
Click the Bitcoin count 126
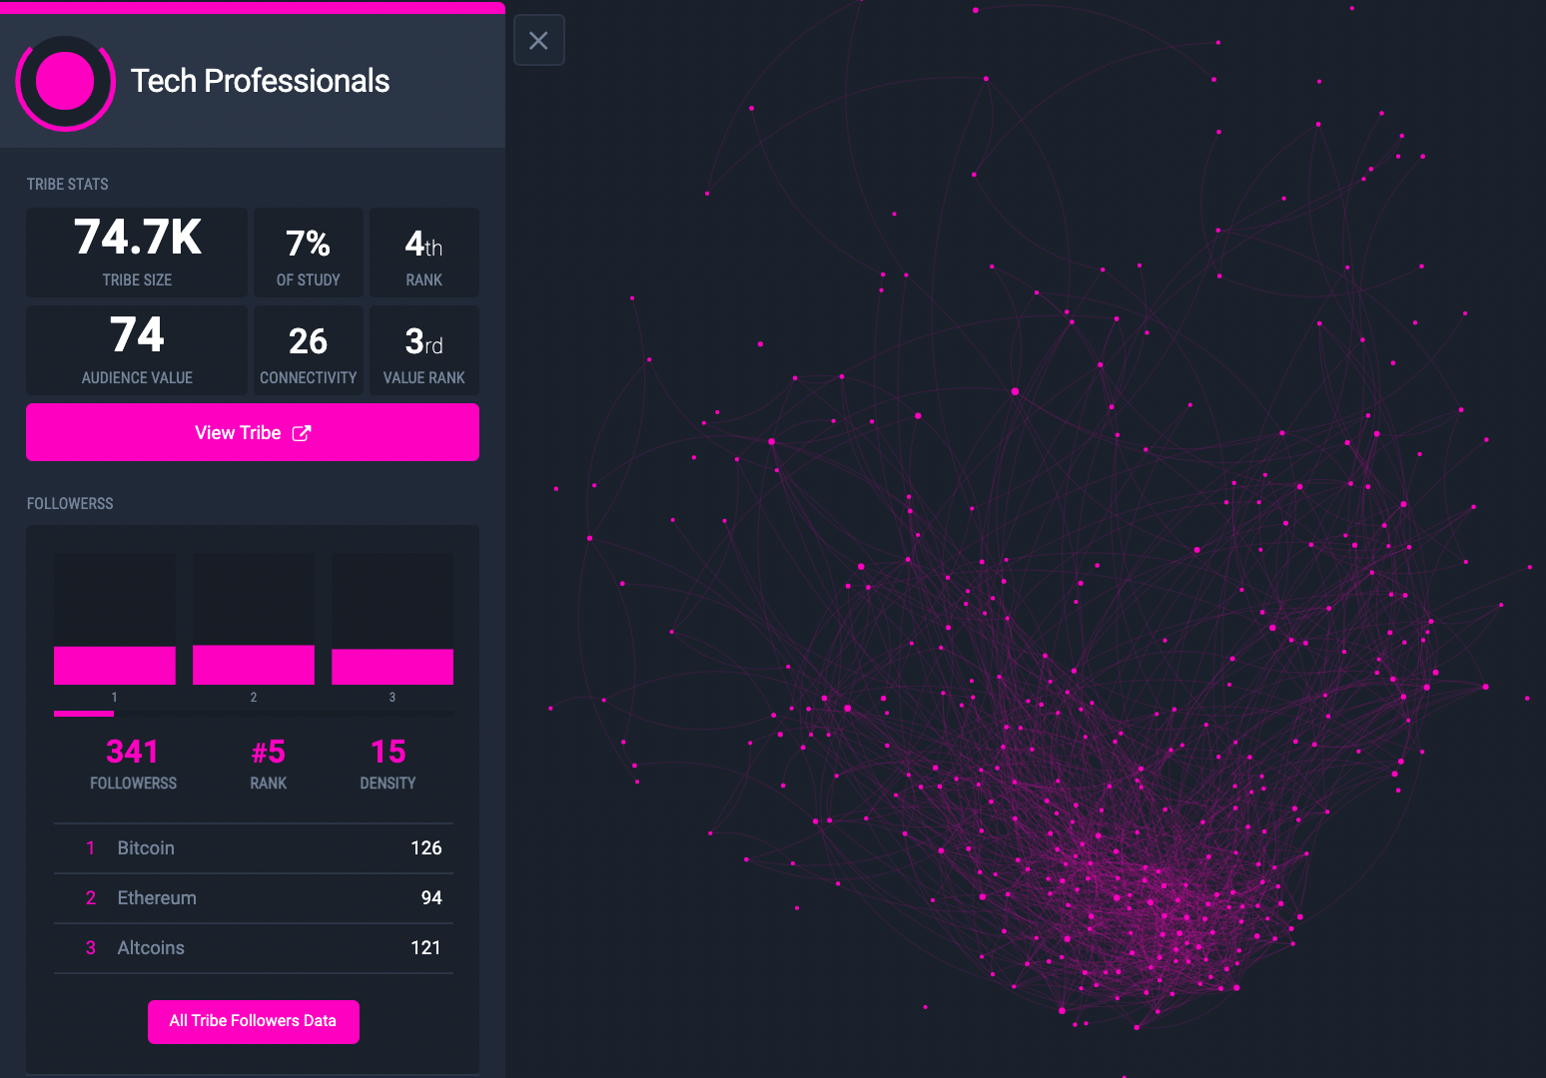coord(426,848)
